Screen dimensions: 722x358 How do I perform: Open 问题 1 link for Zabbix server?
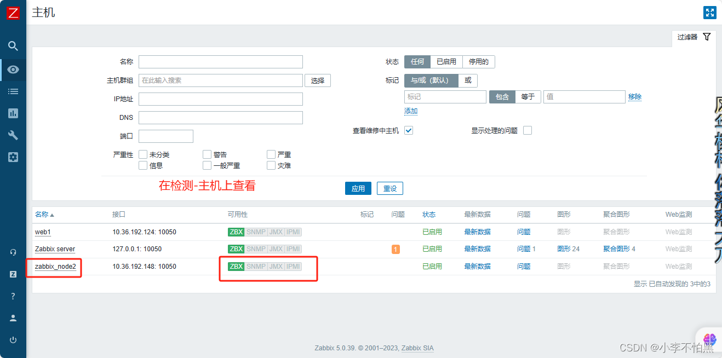click(x=526, y=249)
